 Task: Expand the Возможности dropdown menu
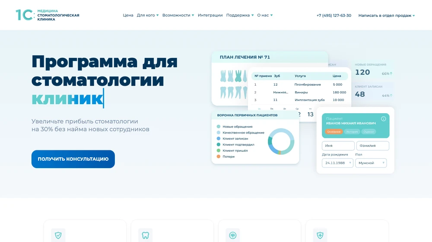pyautogui.click(x=178, y=15)
